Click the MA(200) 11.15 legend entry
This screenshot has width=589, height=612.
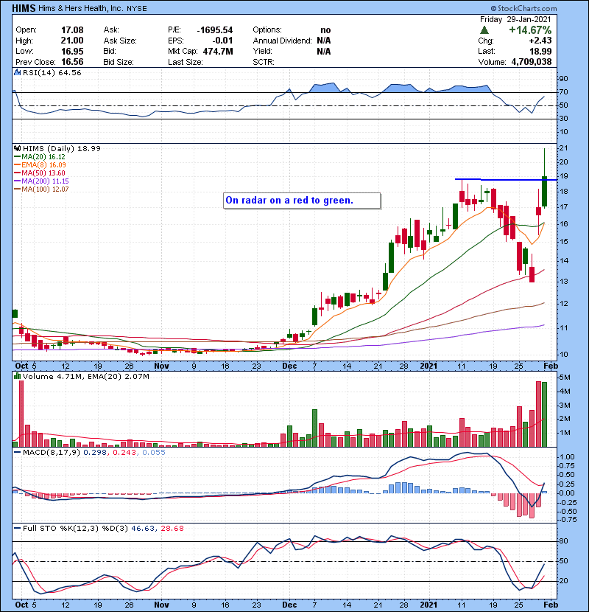click(41, 181)
